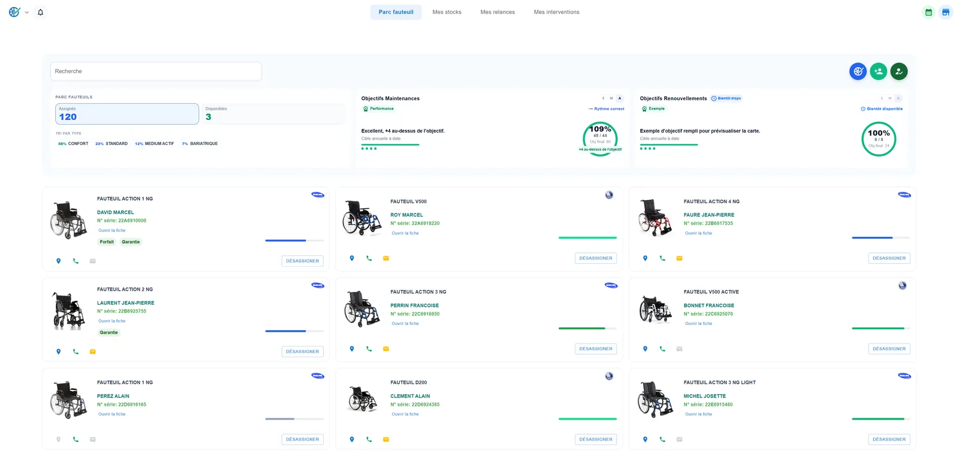The height and width of the screenshot is (455, 959).
Task: Select period S in Objectifs Maintenances
Action: (603, 98)
